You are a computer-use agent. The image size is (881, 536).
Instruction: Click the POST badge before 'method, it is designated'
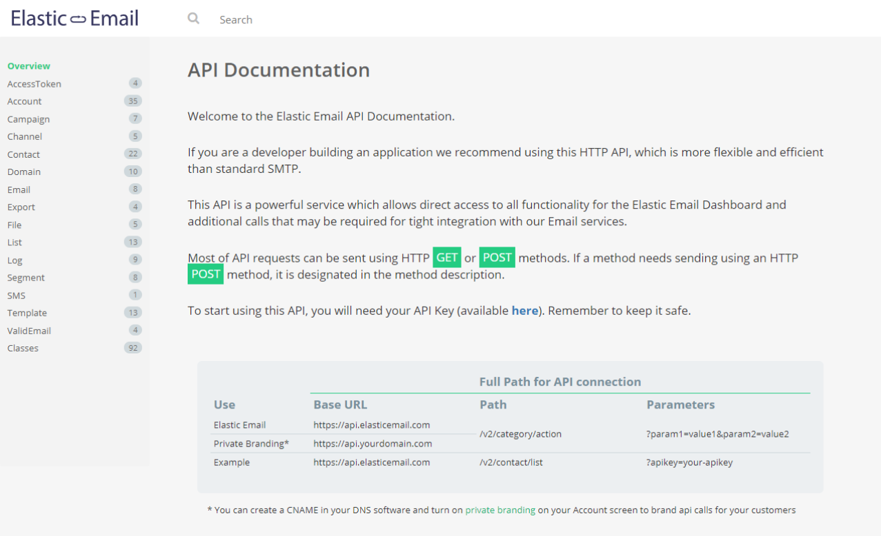point(206,274)
